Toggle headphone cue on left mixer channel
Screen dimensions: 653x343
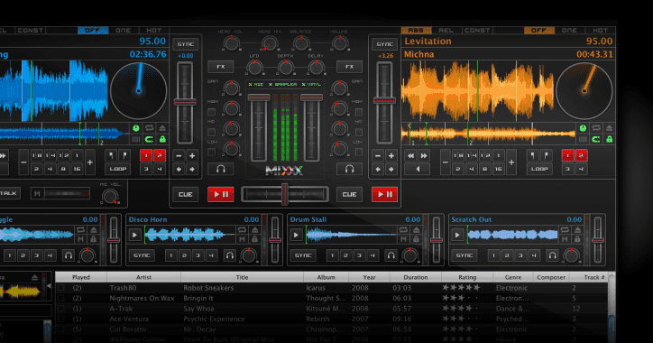(221, 169)
